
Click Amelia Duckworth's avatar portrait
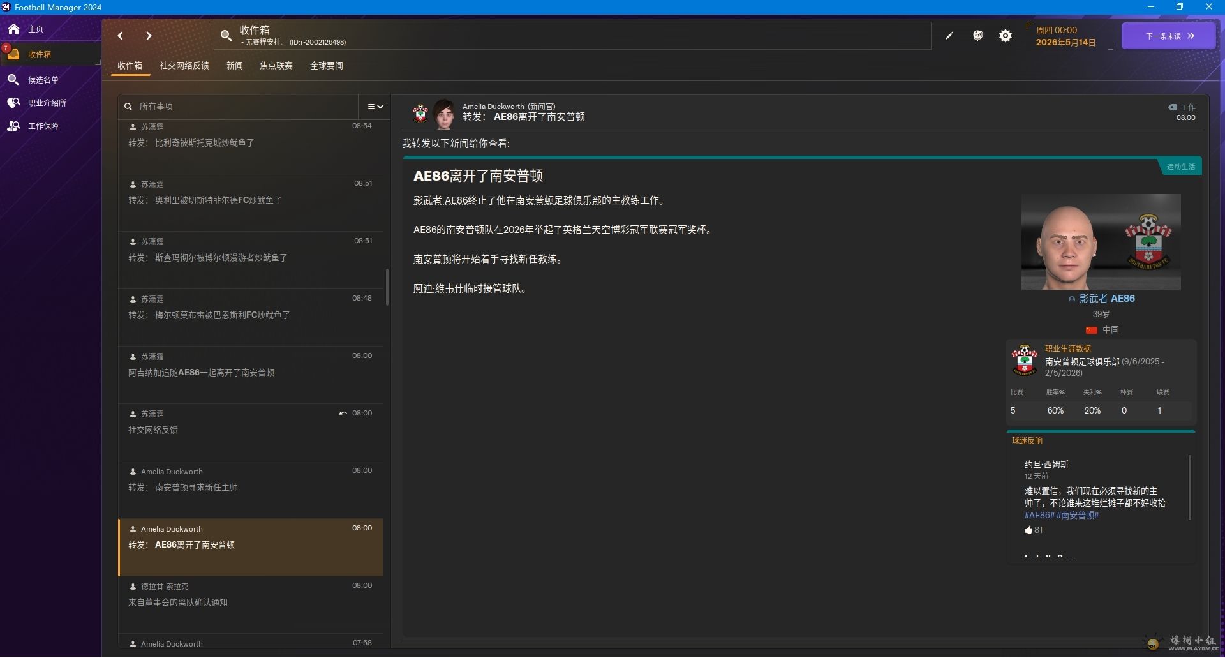pyautogui.click(x=444, y=114)
